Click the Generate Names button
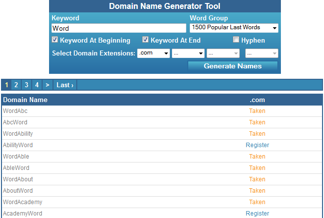 233,66
